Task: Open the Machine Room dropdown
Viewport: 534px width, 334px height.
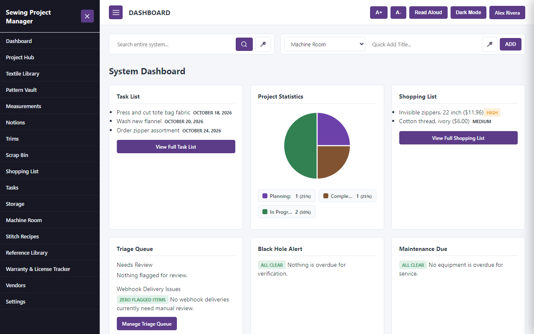Action: point(325,44)
